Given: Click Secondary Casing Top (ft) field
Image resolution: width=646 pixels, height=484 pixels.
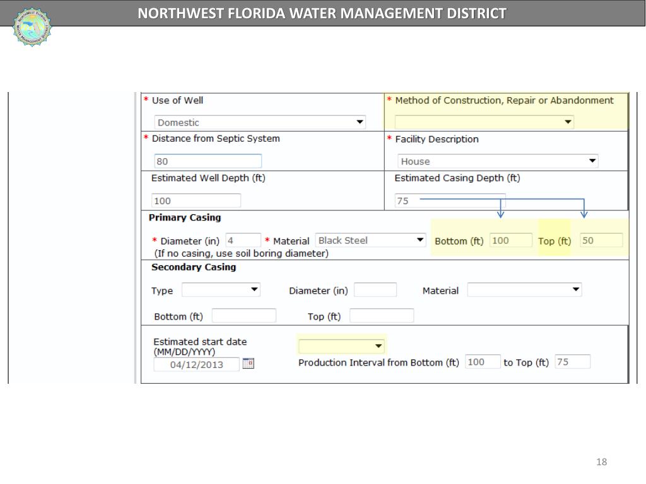Looking at the screenshot, I should [382, 316].
